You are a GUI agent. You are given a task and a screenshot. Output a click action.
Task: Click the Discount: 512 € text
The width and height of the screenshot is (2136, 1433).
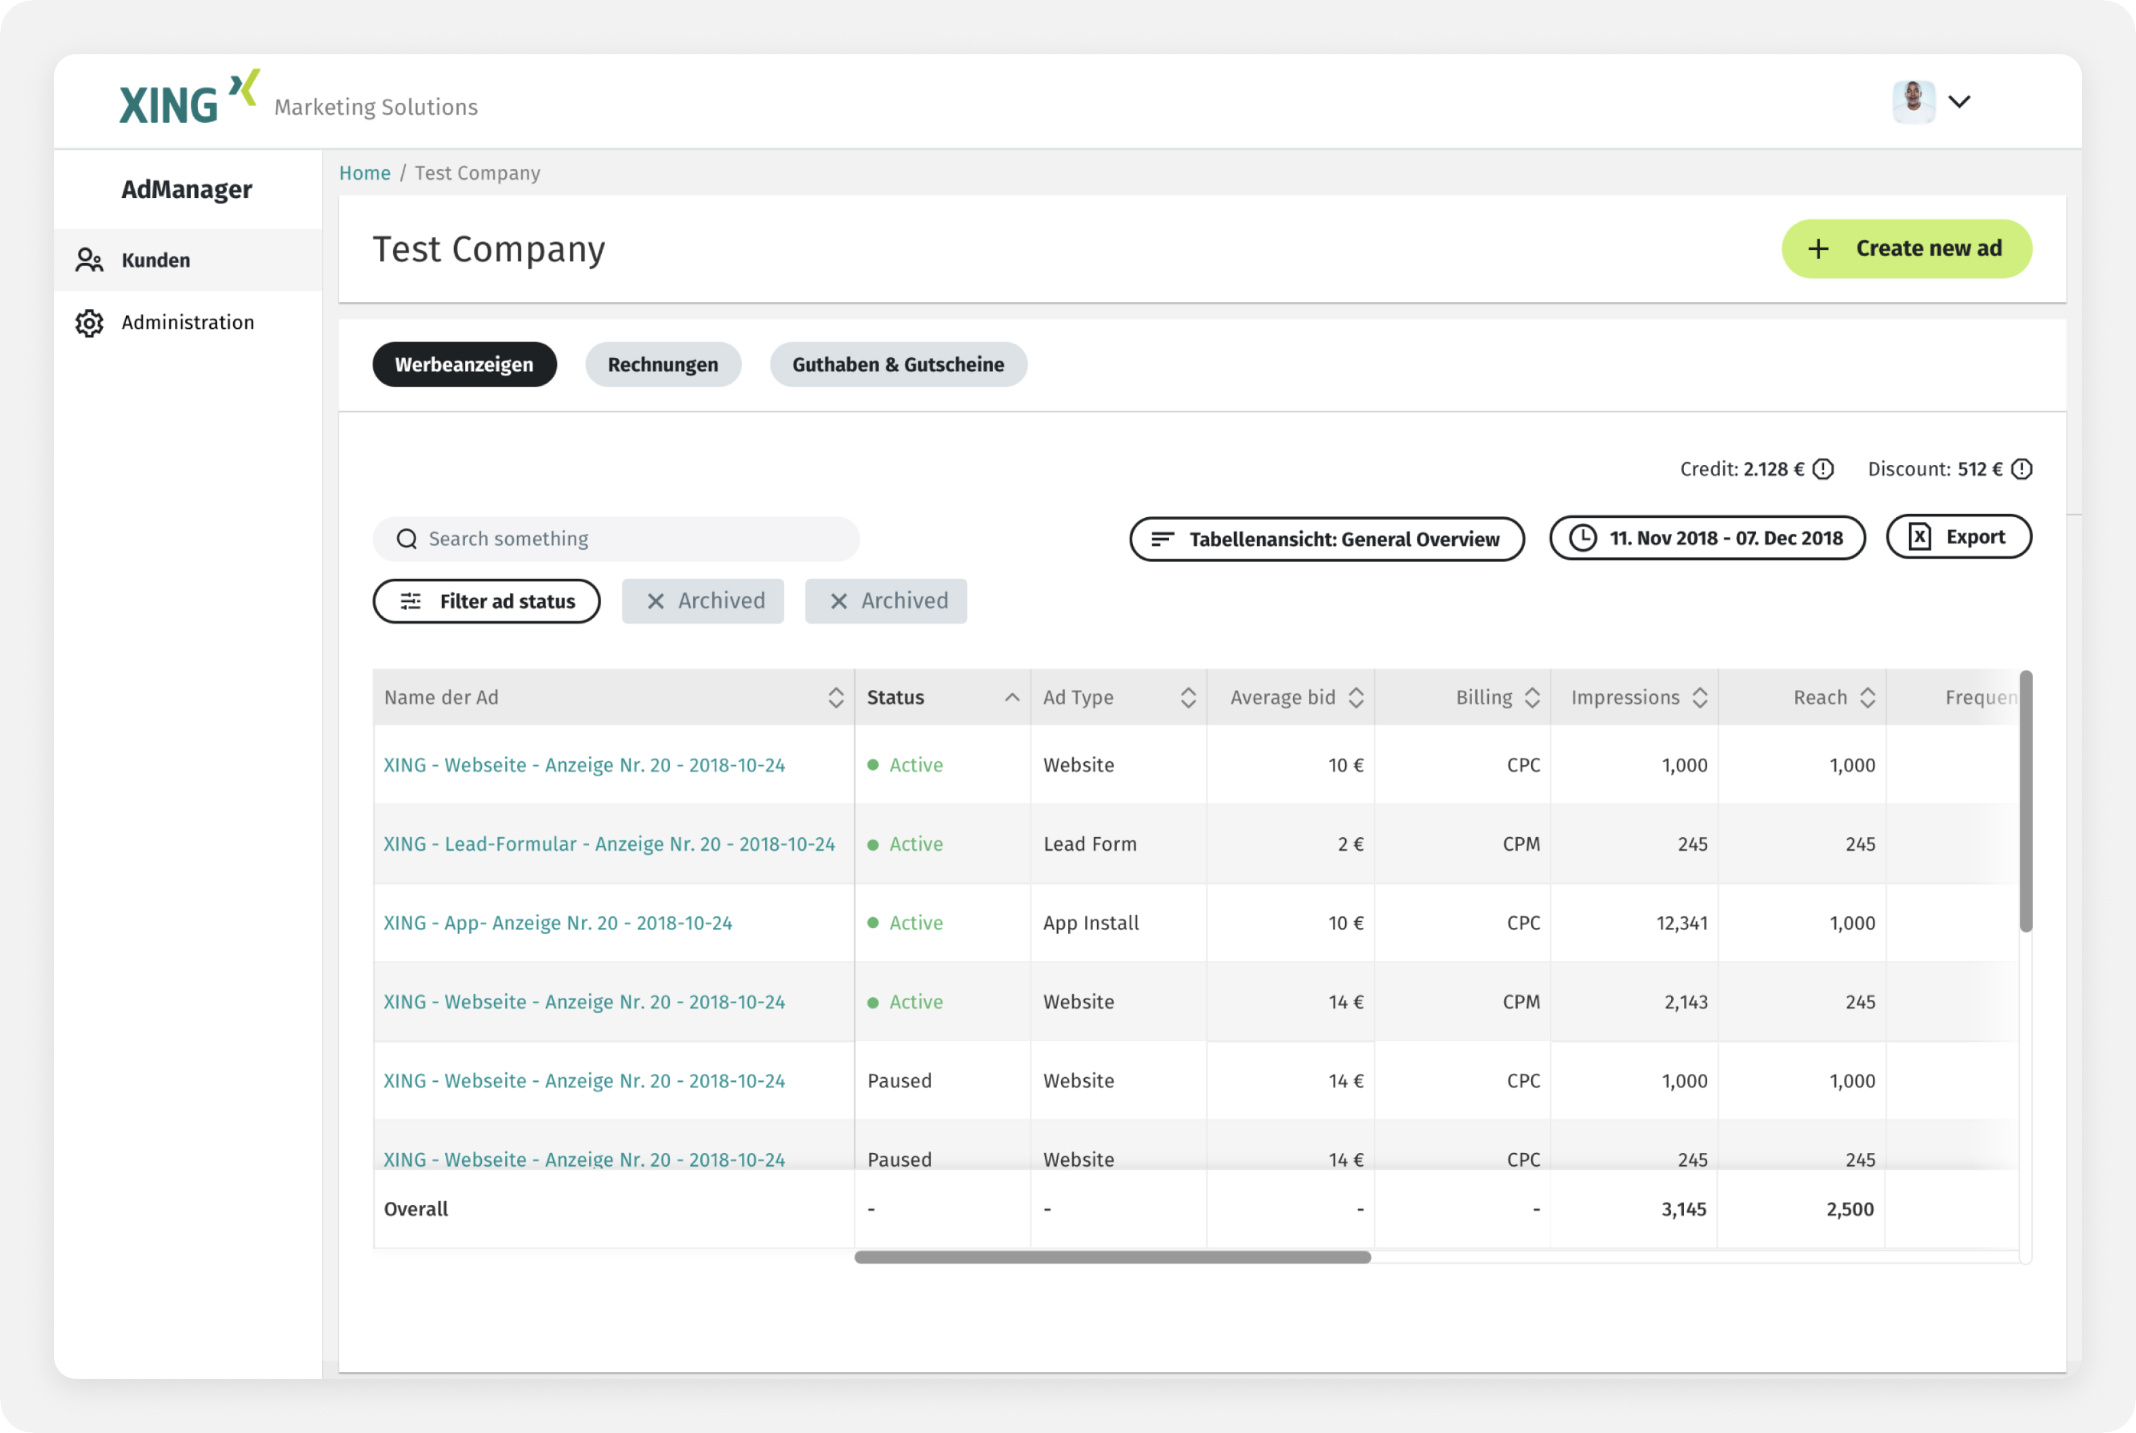[1934, 469]
